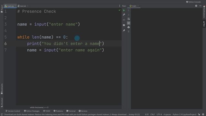206x116 pixels.
Task: Place cursor on the while keyword
Action: tap(23, 37)
